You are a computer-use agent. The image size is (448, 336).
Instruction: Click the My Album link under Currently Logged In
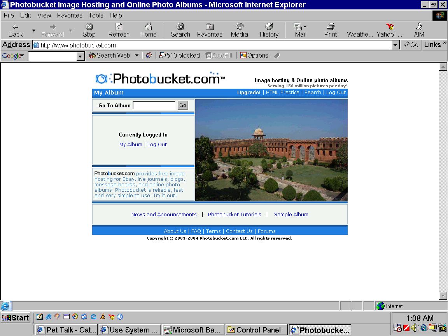click(131, 144)
